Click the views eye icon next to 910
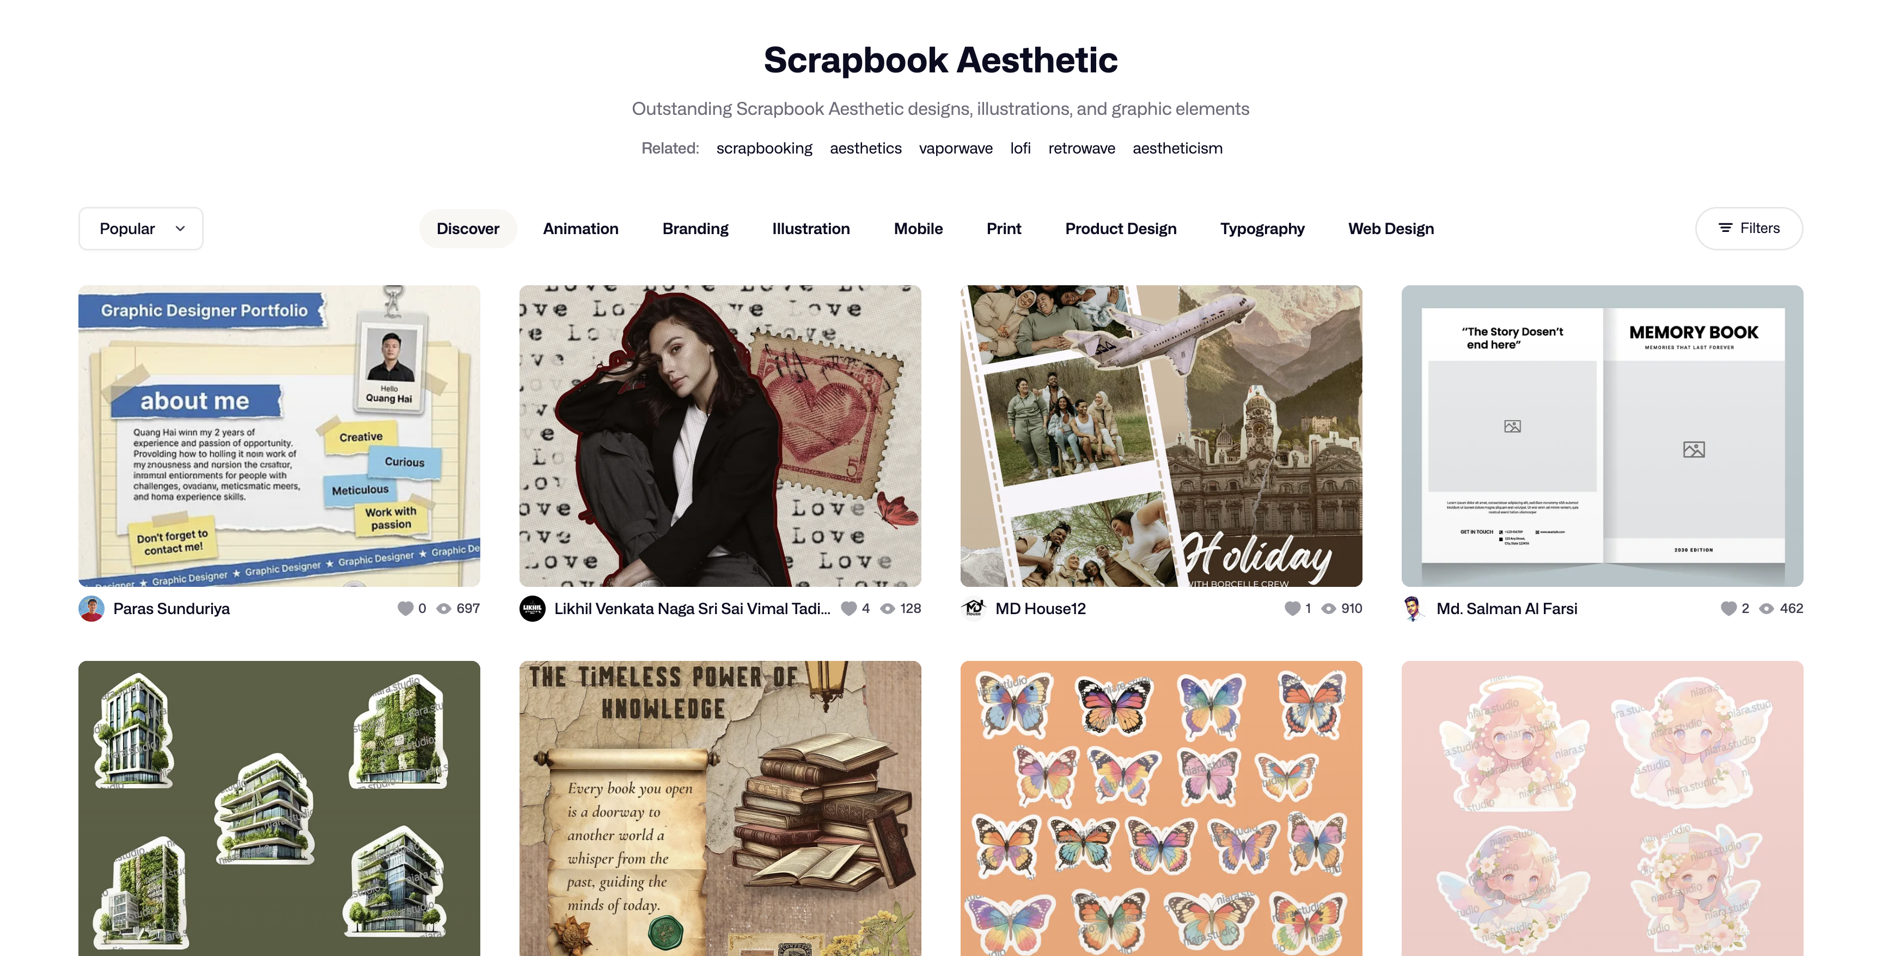This screenshot has width=1882, height=956. 1329,608
